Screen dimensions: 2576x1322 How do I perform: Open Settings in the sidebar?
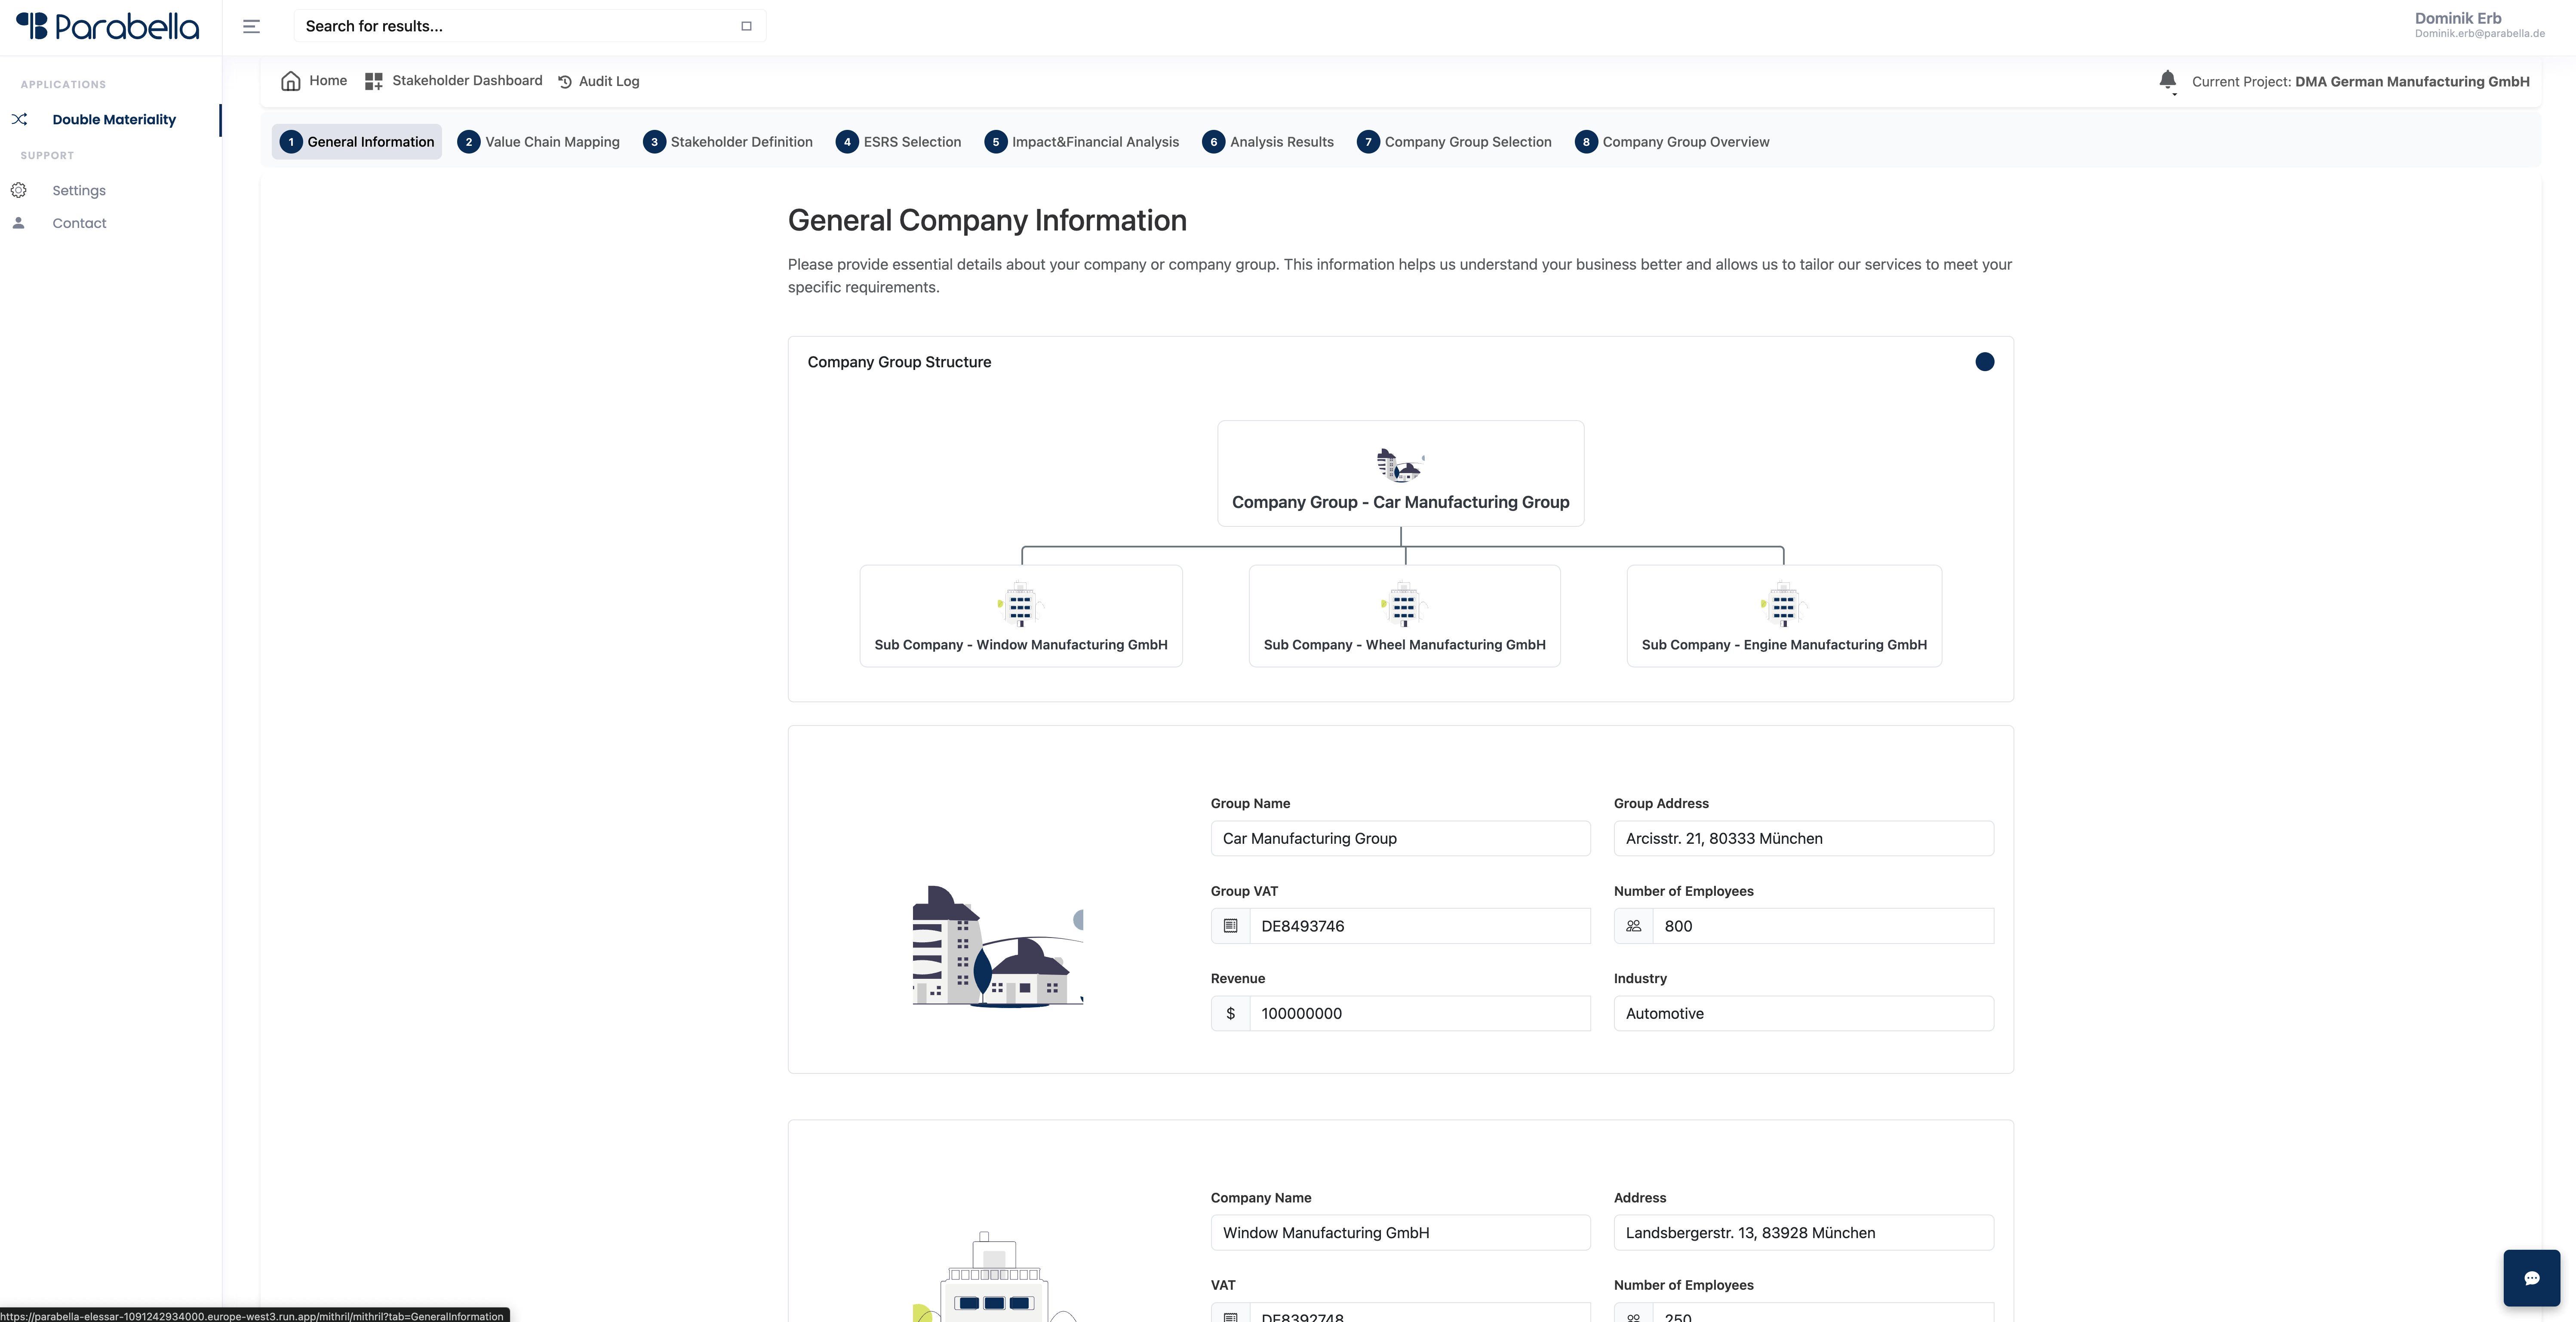[79, 190]
